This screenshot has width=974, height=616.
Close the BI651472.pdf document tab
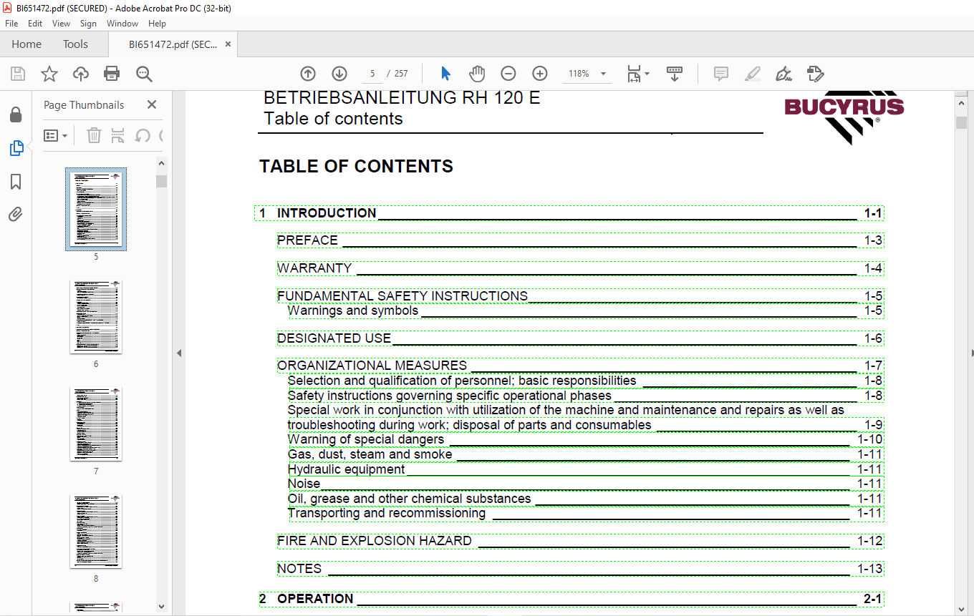(228, 44)
